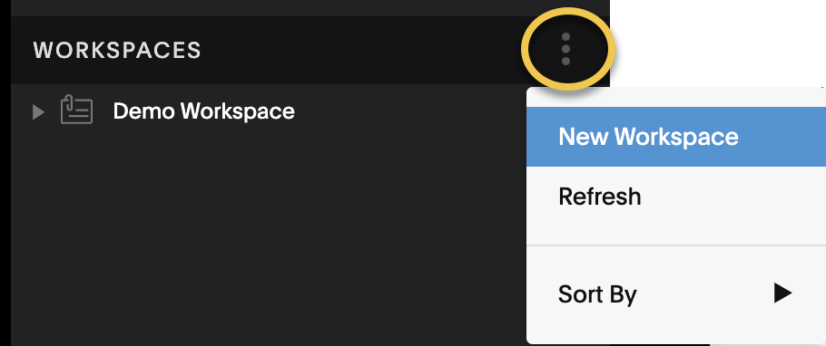The width and height of the screenshot is (826, 346).
Task: Open the Sort By submenu
Action: point(676,293)
